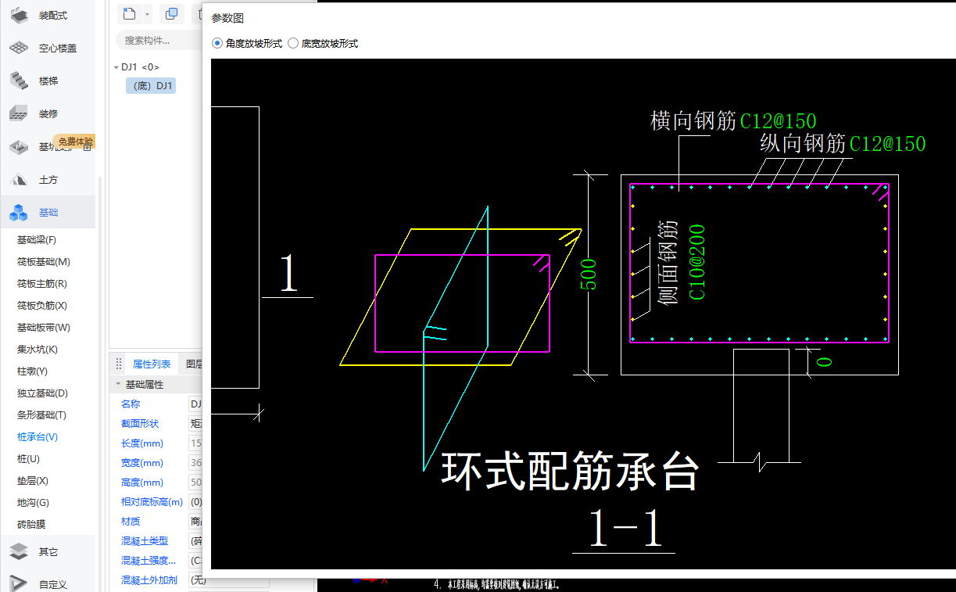Click the 材质 property label
The width and height of the screenshot is (956, 592).
131,522
